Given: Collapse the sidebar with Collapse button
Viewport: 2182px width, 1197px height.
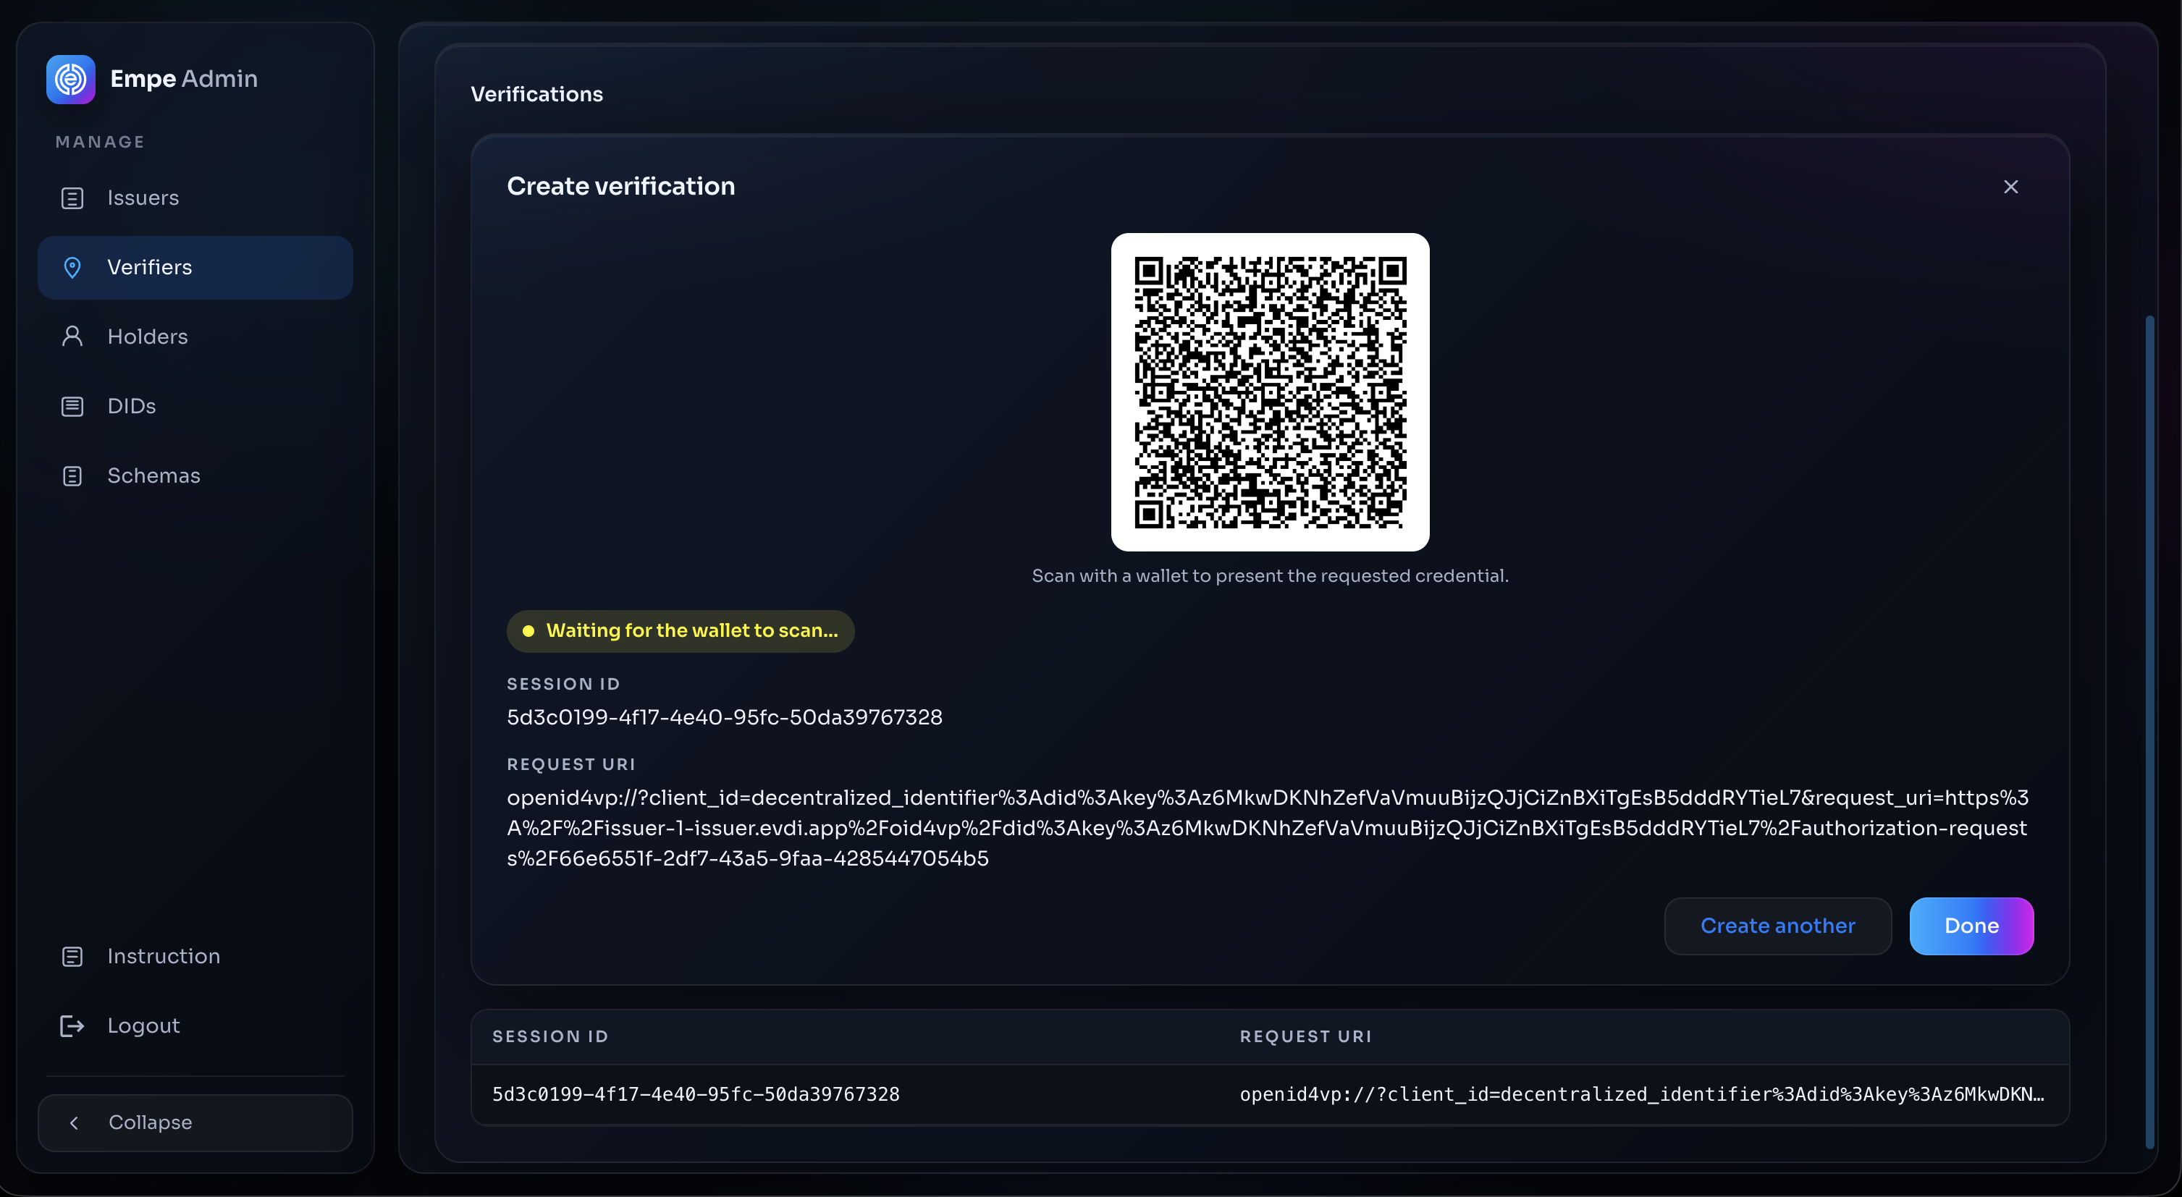Looking at the screenshot, I should pos(195,1122).
